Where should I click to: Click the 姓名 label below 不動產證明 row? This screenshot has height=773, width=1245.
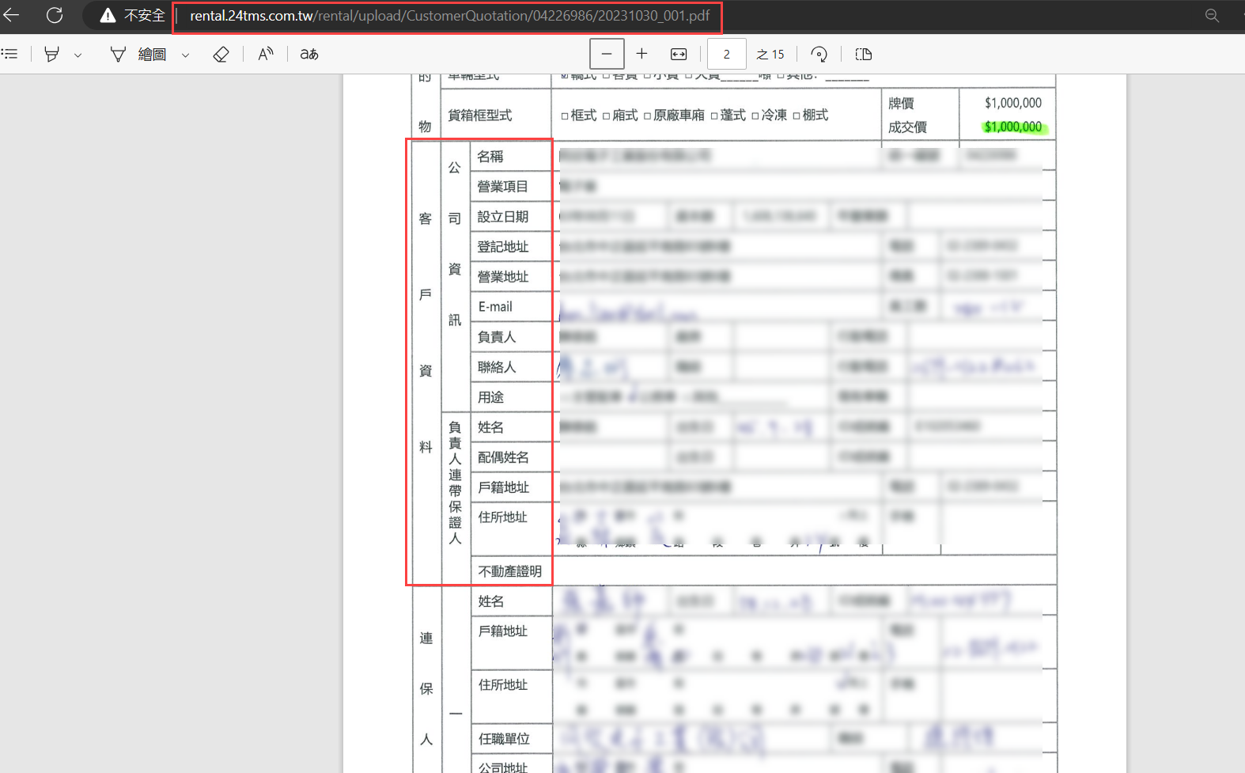490,601
